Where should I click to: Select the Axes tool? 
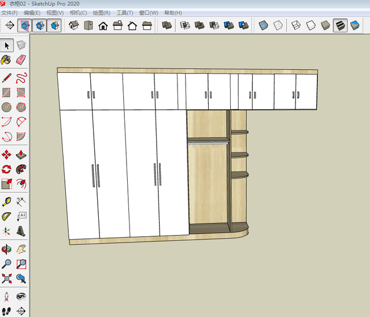(6, 231)
